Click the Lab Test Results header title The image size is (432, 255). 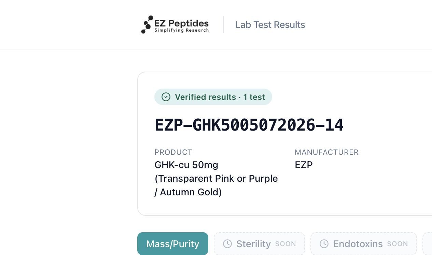pyautogui.click(x=270, y=25)
